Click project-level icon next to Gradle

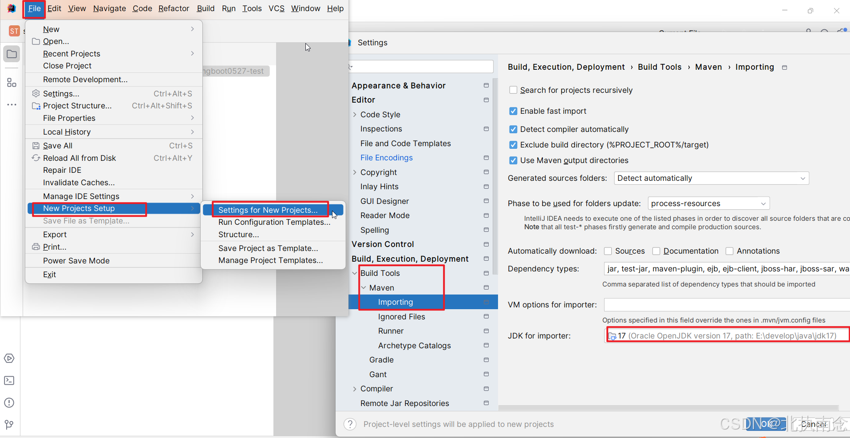[x=486, y=360]
